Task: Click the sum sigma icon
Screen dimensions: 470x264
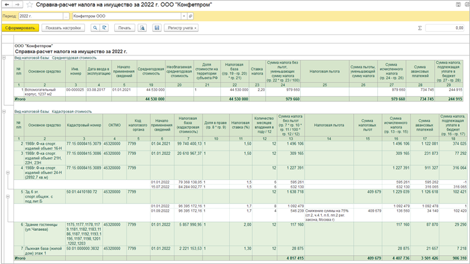Action: tap(420, 28)
